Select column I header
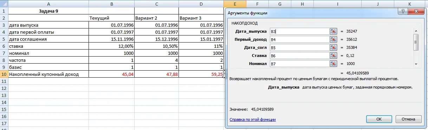The width and height of the screenshot is (428, 130). coord(337,4)
